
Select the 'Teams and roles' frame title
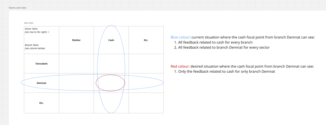[18, 8]
